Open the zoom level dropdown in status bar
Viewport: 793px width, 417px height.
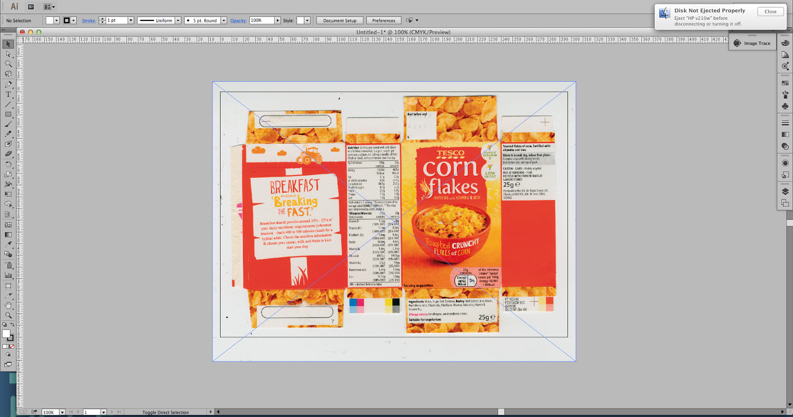click(62, 412)
